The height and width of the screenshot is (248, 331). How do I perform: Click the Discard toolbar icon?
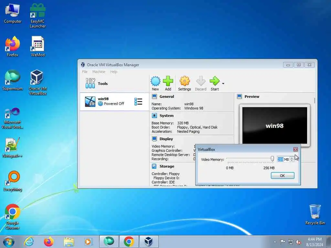click(x=200, y=81)
